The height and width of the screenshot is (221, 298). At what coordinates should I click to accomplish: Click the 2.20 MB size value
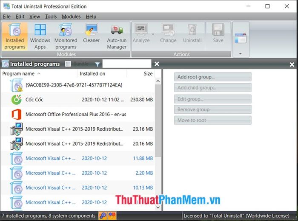[144, 173]
